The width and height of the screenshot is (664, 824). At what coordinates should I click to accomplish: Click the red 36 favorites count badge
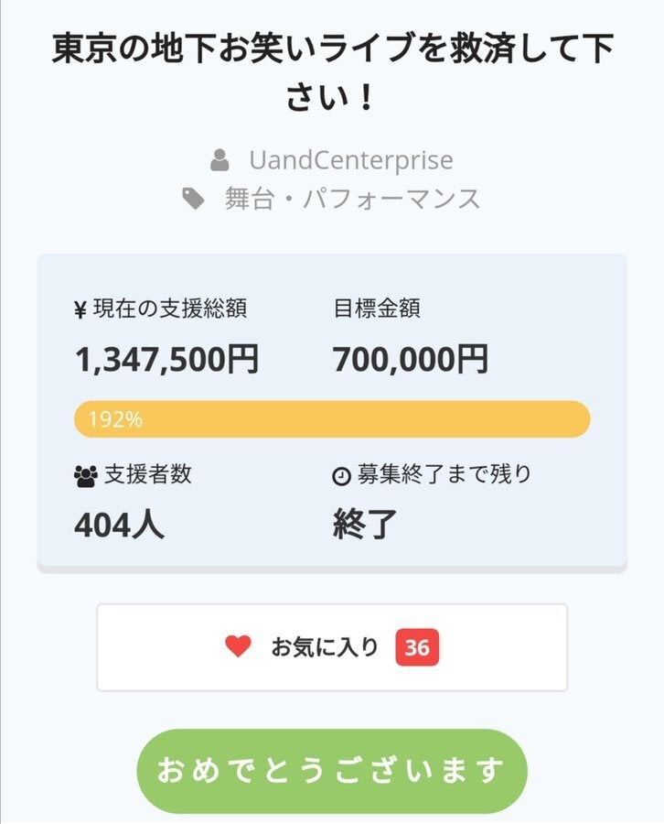pos(417,647)
